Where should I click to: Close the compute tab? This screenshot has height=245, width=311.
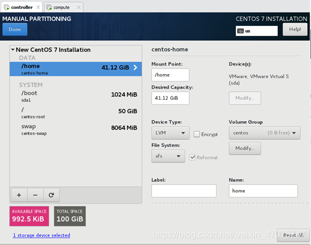click(79, 7)
